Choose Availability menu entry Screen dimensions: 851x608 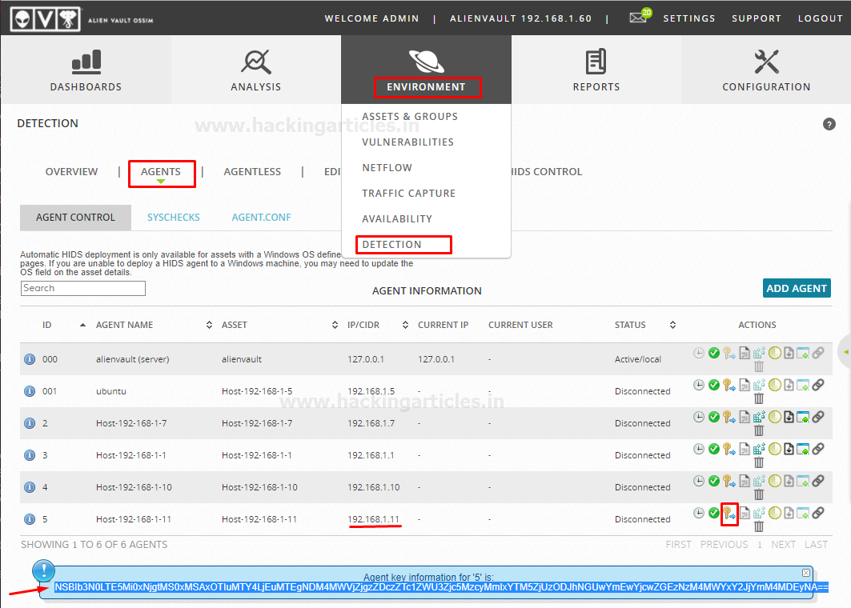click(397, 219)
